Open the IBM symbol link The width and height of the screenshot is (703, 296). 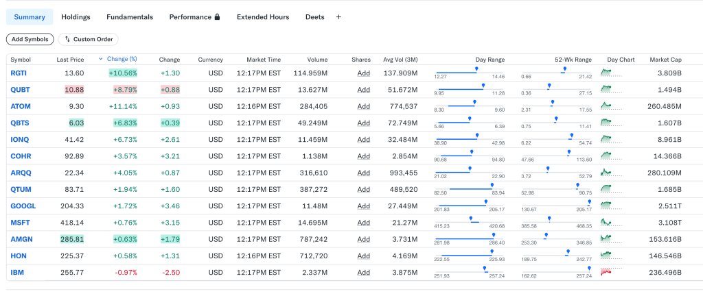(17, 272)
